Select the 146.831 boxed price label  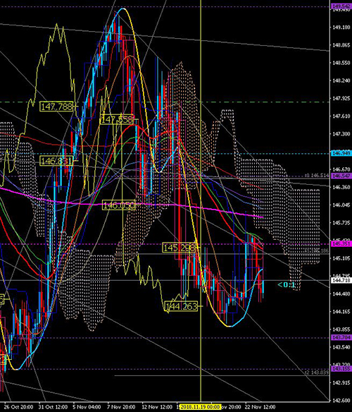[56, 161]
